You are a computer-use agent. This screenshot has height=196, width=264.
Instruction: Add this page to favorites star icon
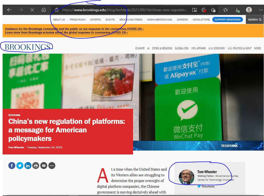(213, 10)
